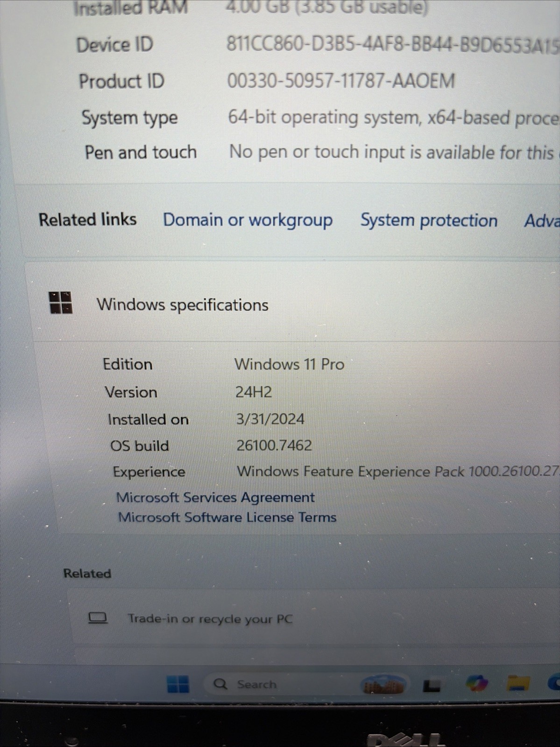Select the installed date 3/31/2024
The image size is (560, 747).
[270, 419]
